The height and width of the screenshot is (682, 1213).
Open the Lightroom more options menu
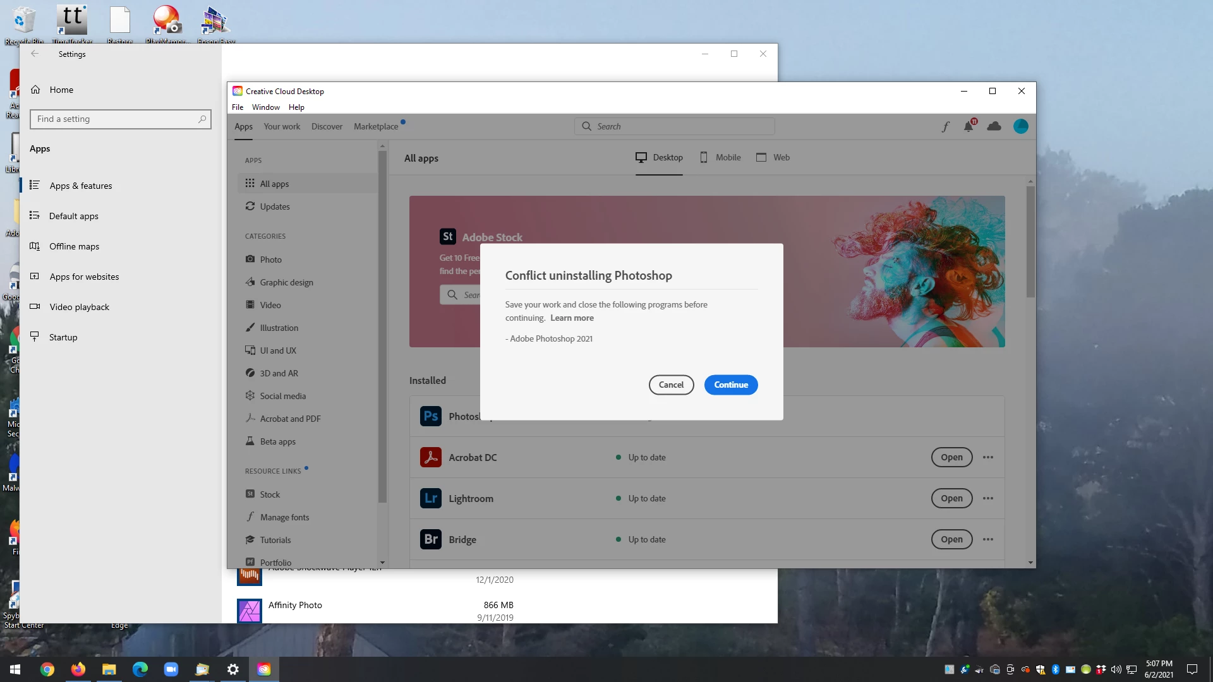(x=988, y=498)
